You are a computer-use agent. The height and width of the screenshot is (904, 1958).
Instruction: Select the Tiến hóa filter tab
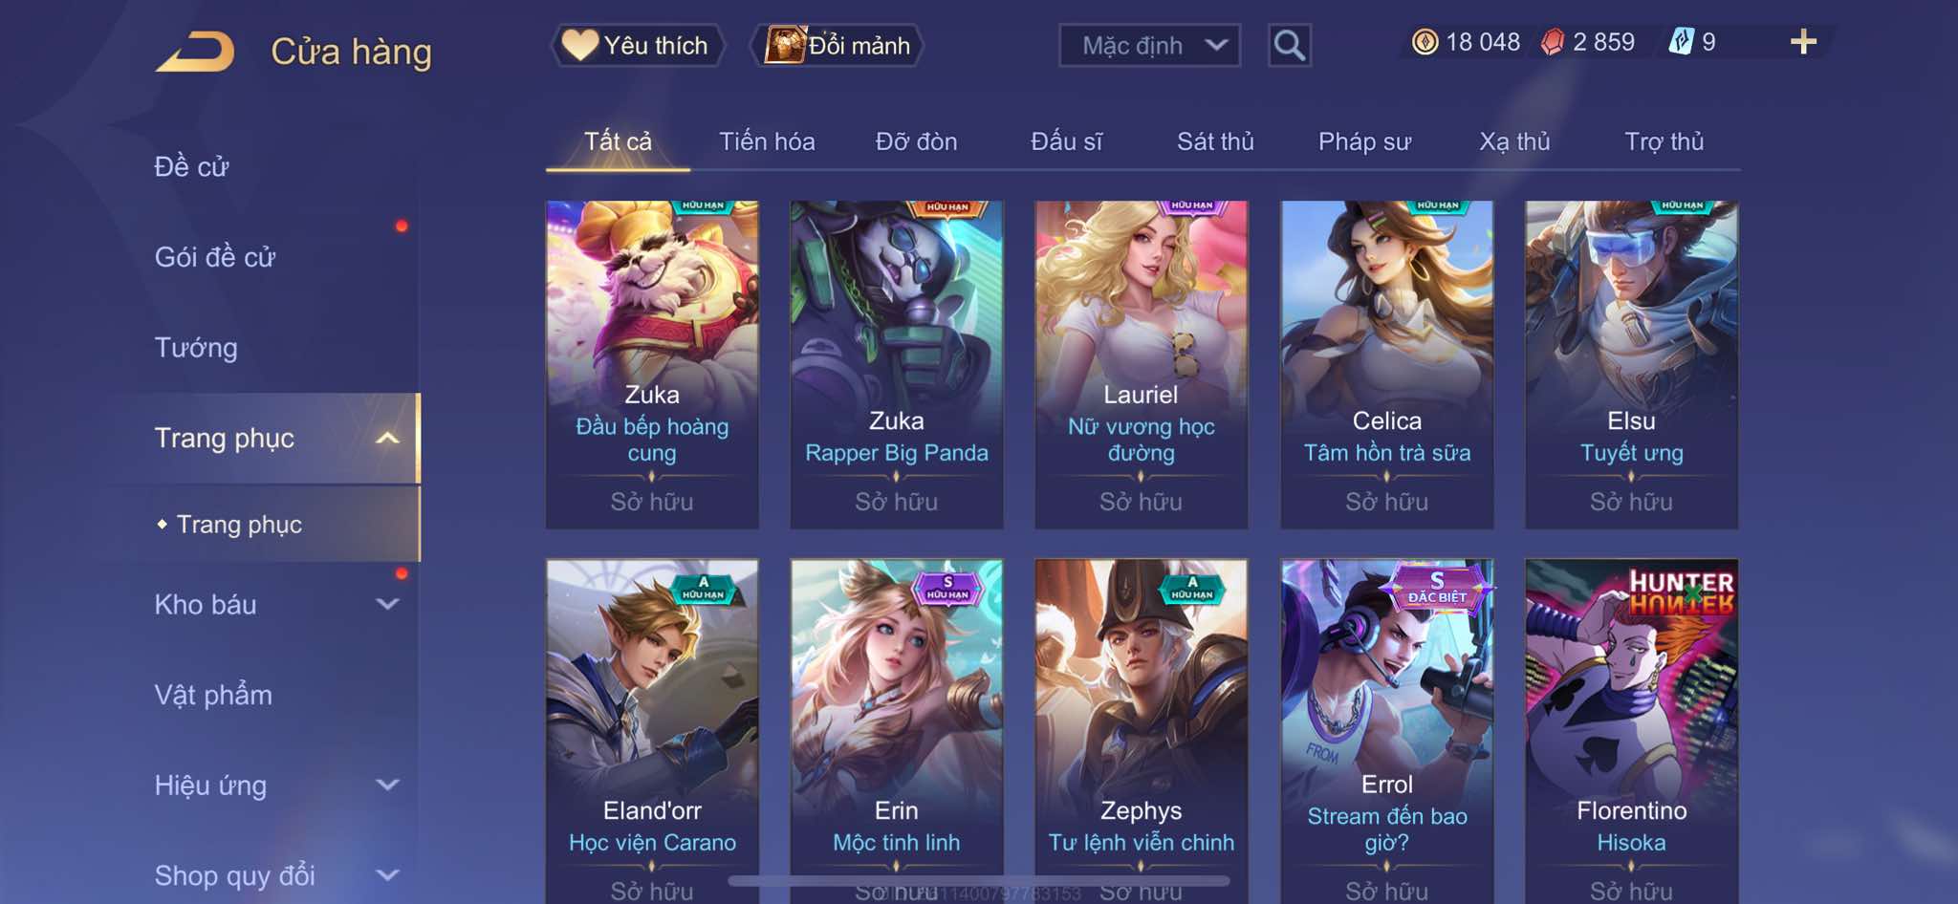tap(767, 141)
